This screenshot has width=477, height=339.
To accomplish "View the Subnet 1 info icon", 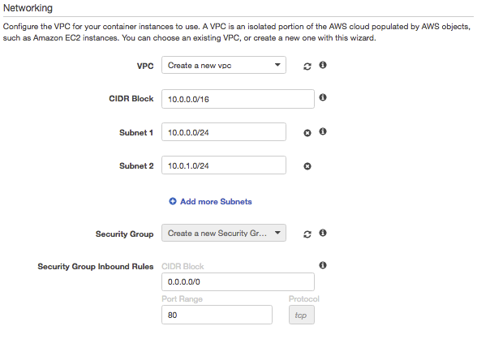I will (323, 131).
